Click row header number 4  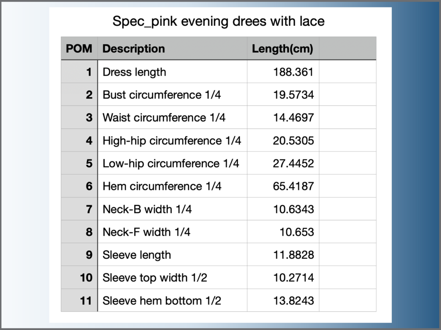[x=79, y=140]
